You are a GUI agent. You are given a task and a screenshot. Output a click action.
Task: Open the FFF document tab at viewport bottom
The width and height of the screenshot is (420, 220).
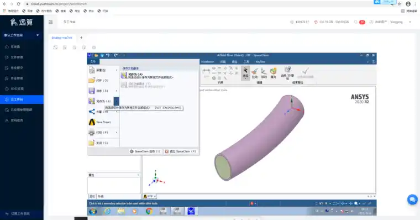pyautogui.click(x=149, y=196)
